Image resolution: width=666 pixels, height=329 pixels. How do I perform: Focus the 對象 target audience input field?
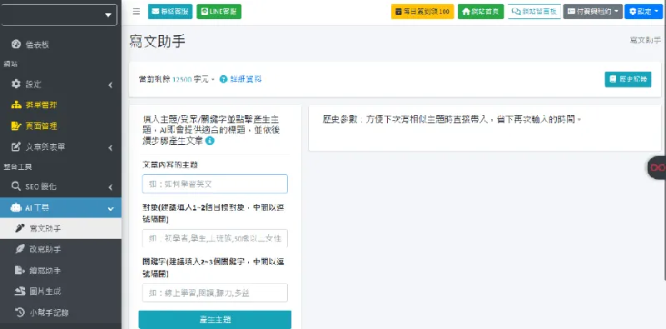click(215, 238)
